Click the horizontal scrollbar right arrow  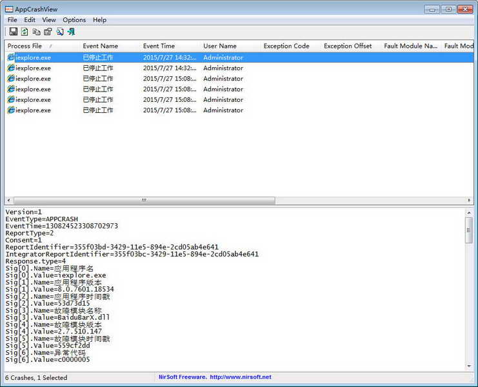(x=469, y=200)
